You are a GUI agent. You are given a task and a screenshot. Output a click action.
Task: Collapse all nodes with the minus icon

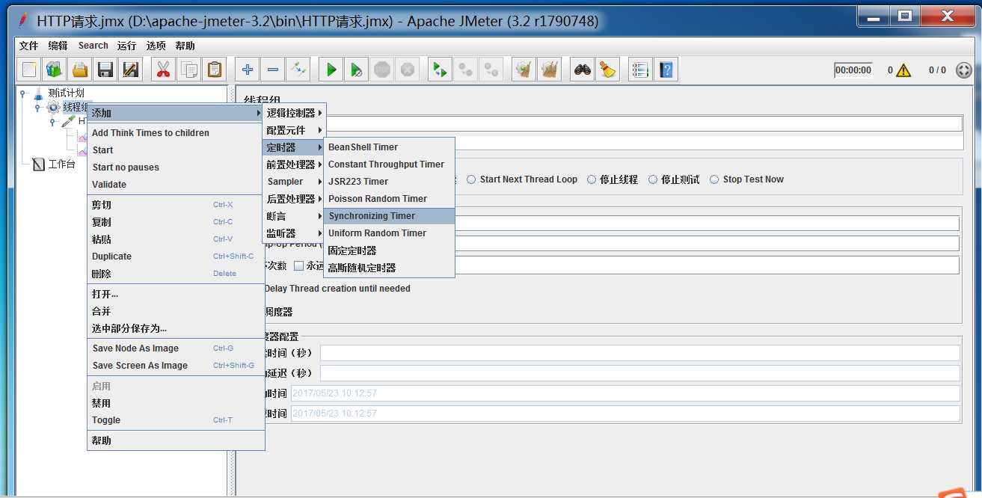[x=273, y=70]
